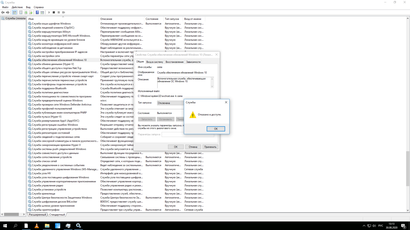Toggle the console tree pane toolbar icon
410x230 pixels.
(14, 13)
